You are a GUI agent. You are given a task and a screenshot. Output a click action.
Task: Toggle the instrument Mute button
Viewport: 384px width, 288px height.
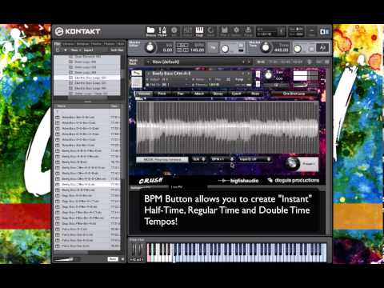click(258, 84)
